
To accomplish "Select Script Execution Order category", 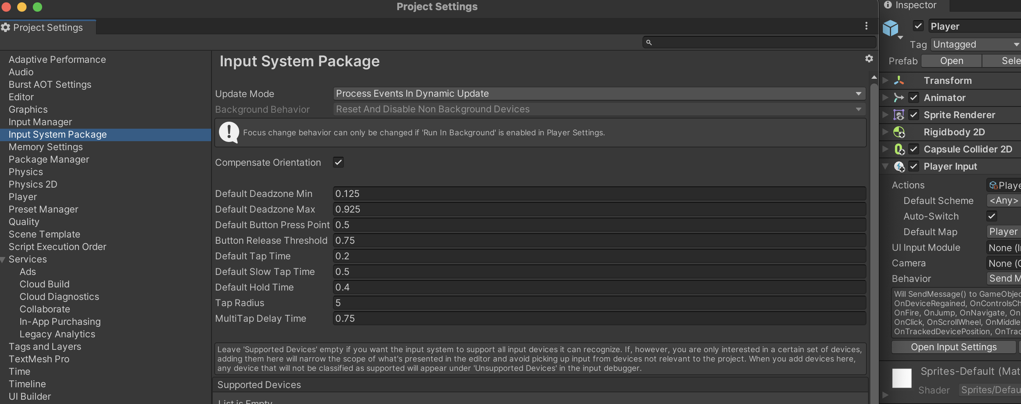I will point(57,247).
